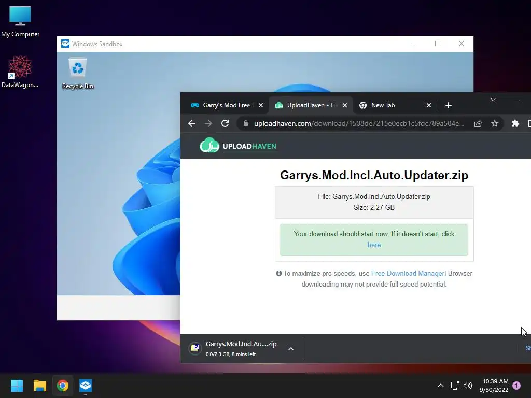This screenshot has width=531, height=398.
Task: Close the Garry's Mod Free tab
Action: (x=261, y=105)
